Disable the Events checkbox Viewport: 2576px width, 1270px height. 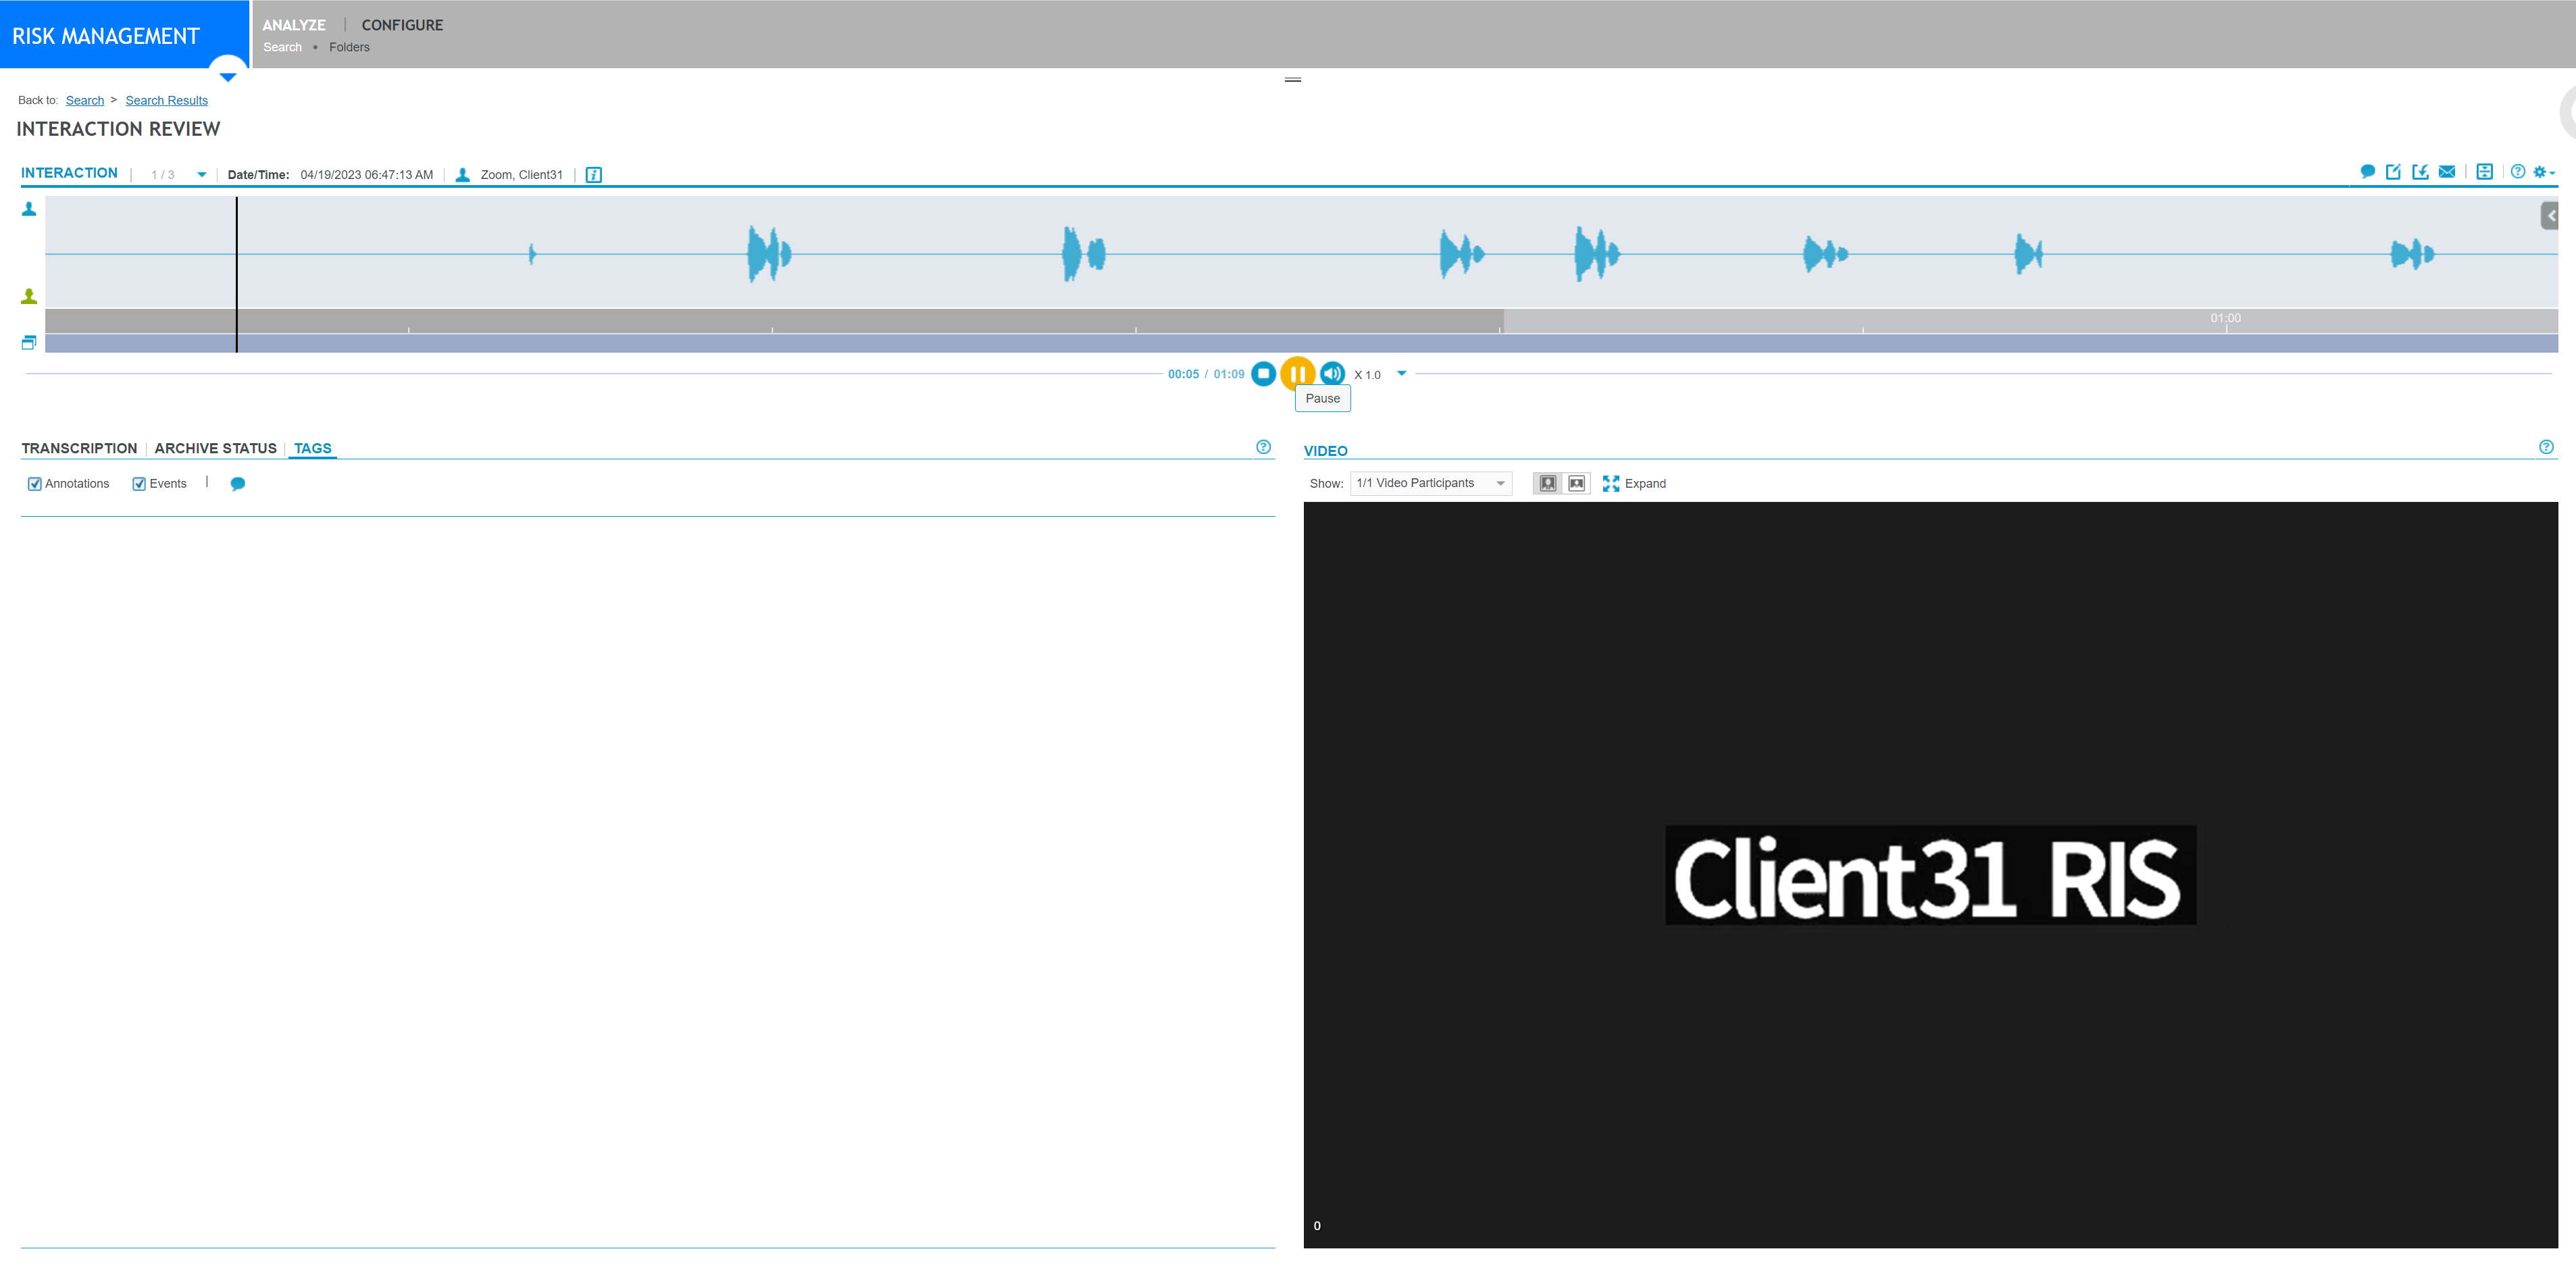point(139,483)
